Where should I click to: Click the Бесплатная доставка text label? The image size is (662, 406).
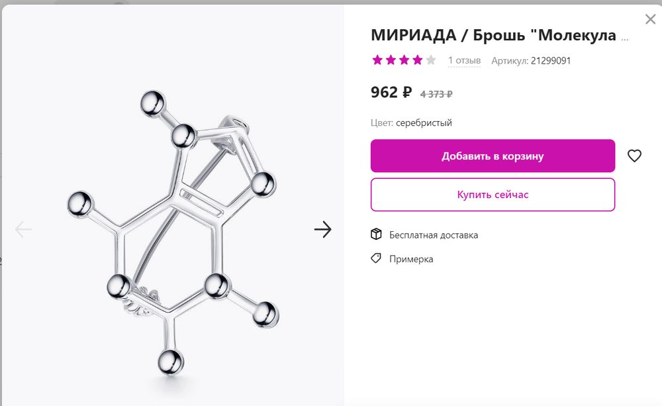434,234
